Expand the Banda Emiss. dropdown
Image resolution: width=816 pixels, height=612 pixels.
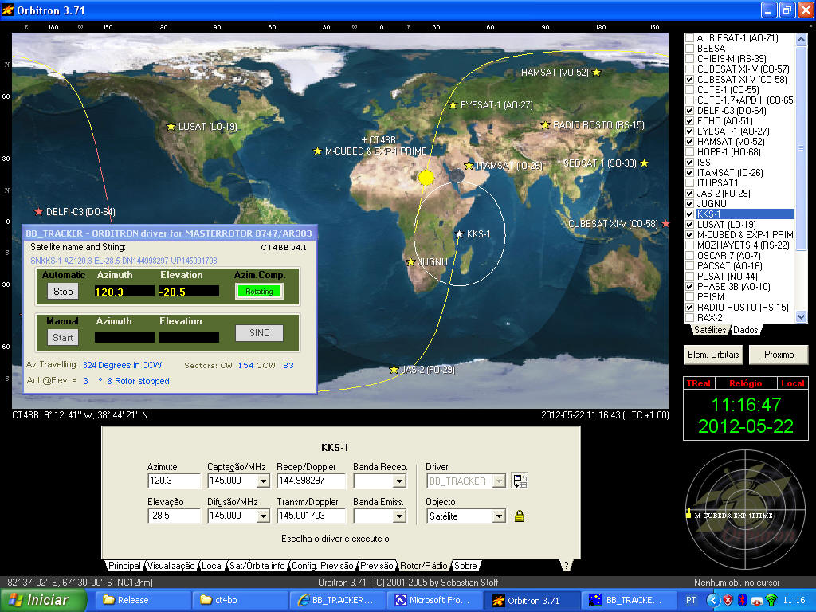click(400, 516)
